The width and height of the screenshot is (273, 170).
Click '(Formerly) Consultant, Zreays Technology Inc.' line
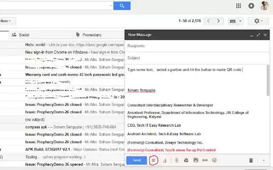point(165,143)
